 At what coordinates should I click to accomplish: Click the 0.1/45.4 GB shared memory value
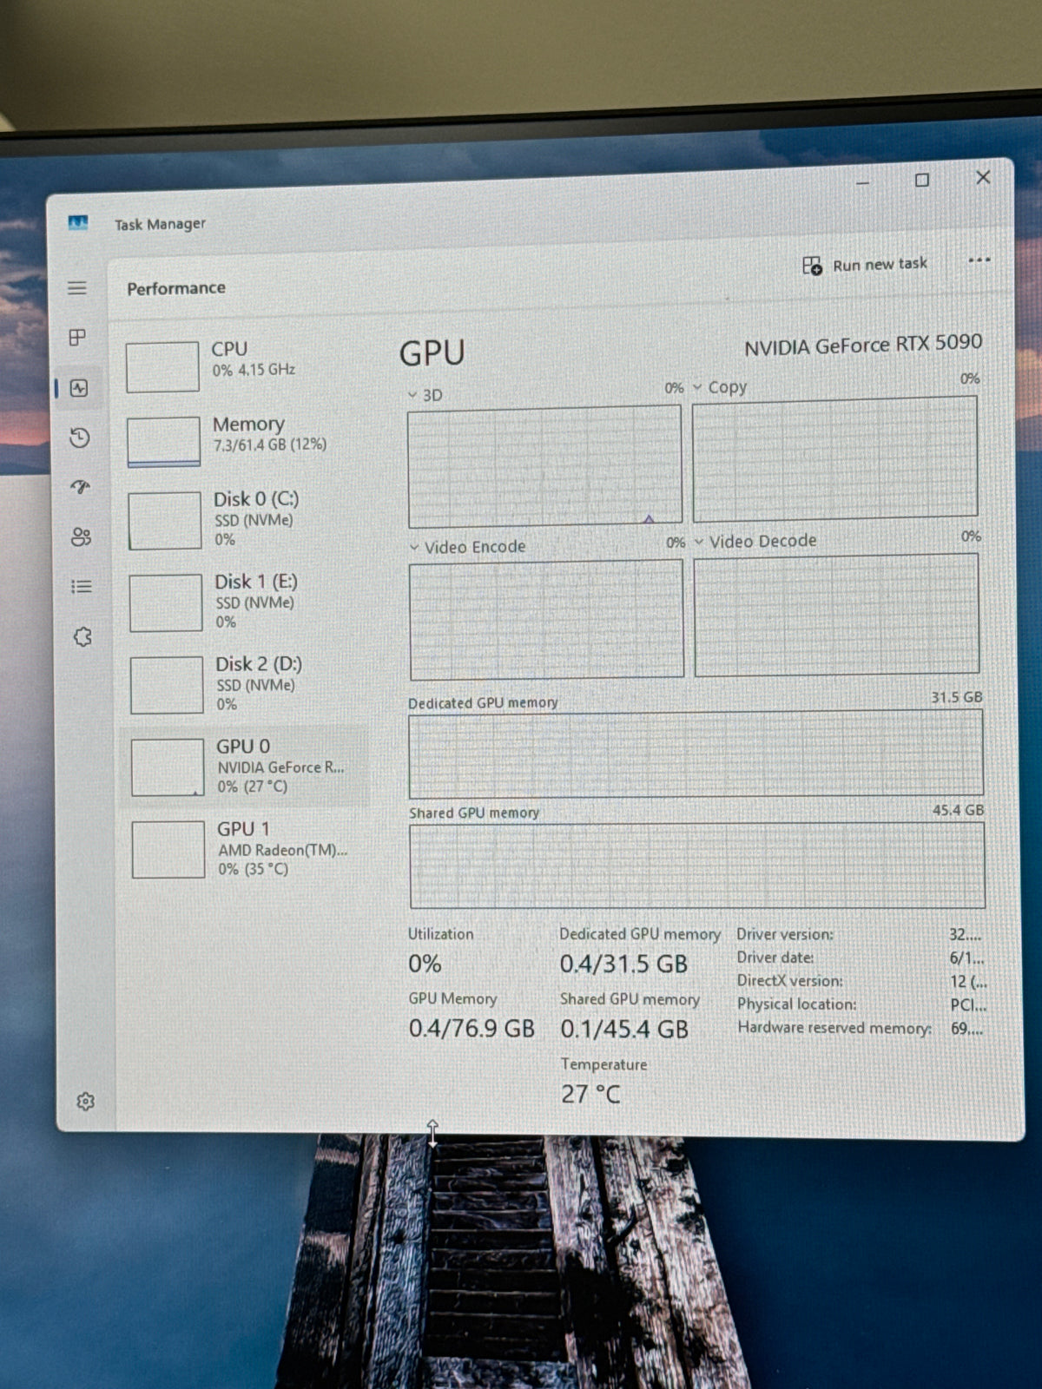point(624,1029)
